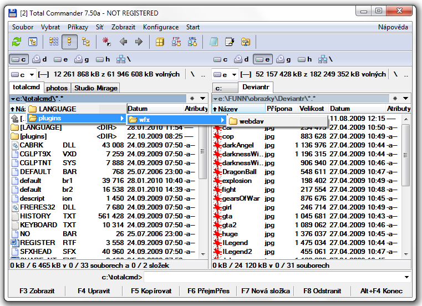Viewport: 422px width, 306px height.
Task: Go forward with the right arrow icon
Action: pos(139,42)
